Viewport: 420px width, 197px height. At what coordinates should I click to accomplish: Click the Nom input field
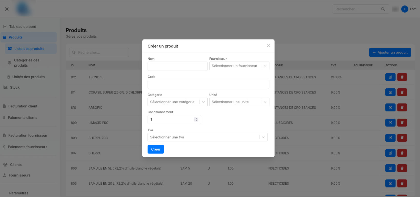[177, 66]
